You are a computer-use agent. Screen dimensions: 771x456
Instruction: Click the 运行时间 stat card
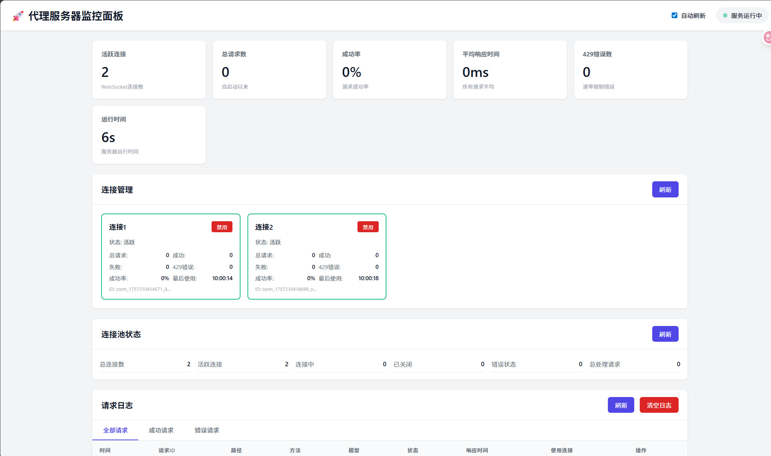pos(149,135)
